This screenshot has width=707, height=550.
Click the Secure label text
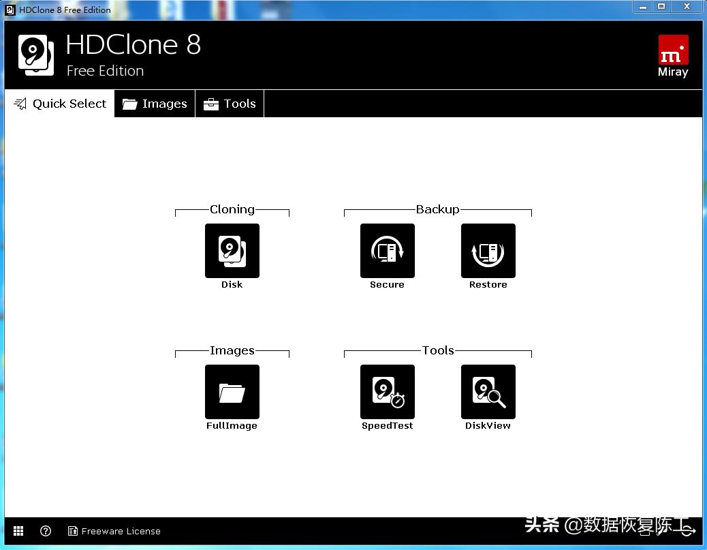pyautogui.click(x=387, y=285)
